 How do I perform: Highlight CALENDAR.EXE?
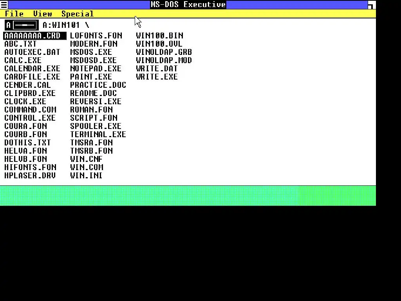click(32, 68)
